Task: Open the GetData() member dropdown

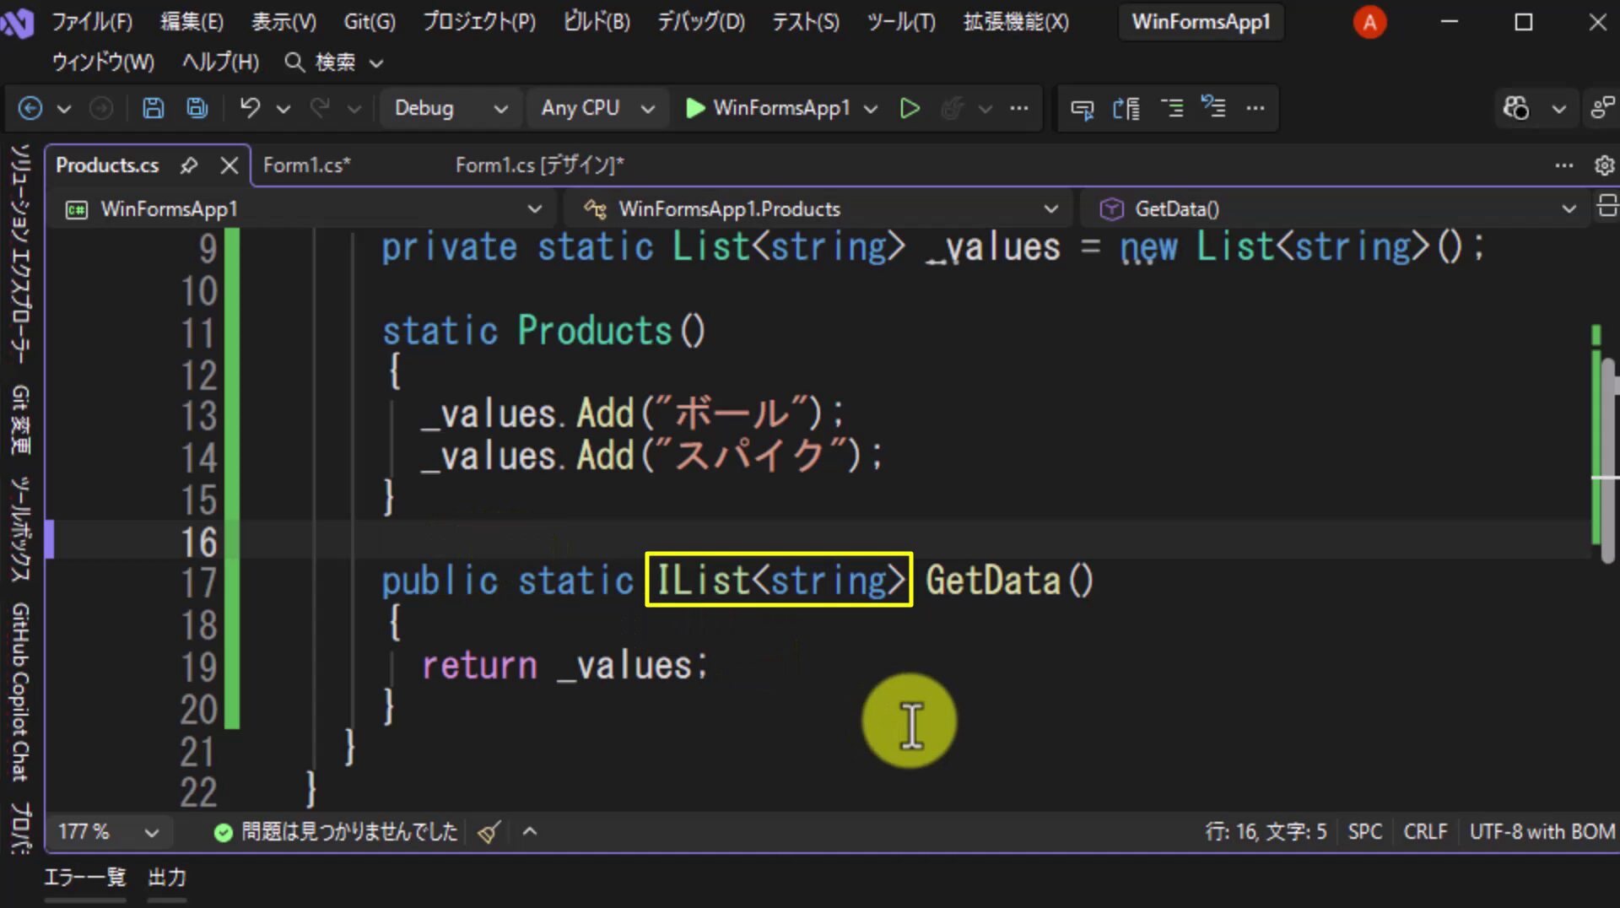Action: point(1335,208)
